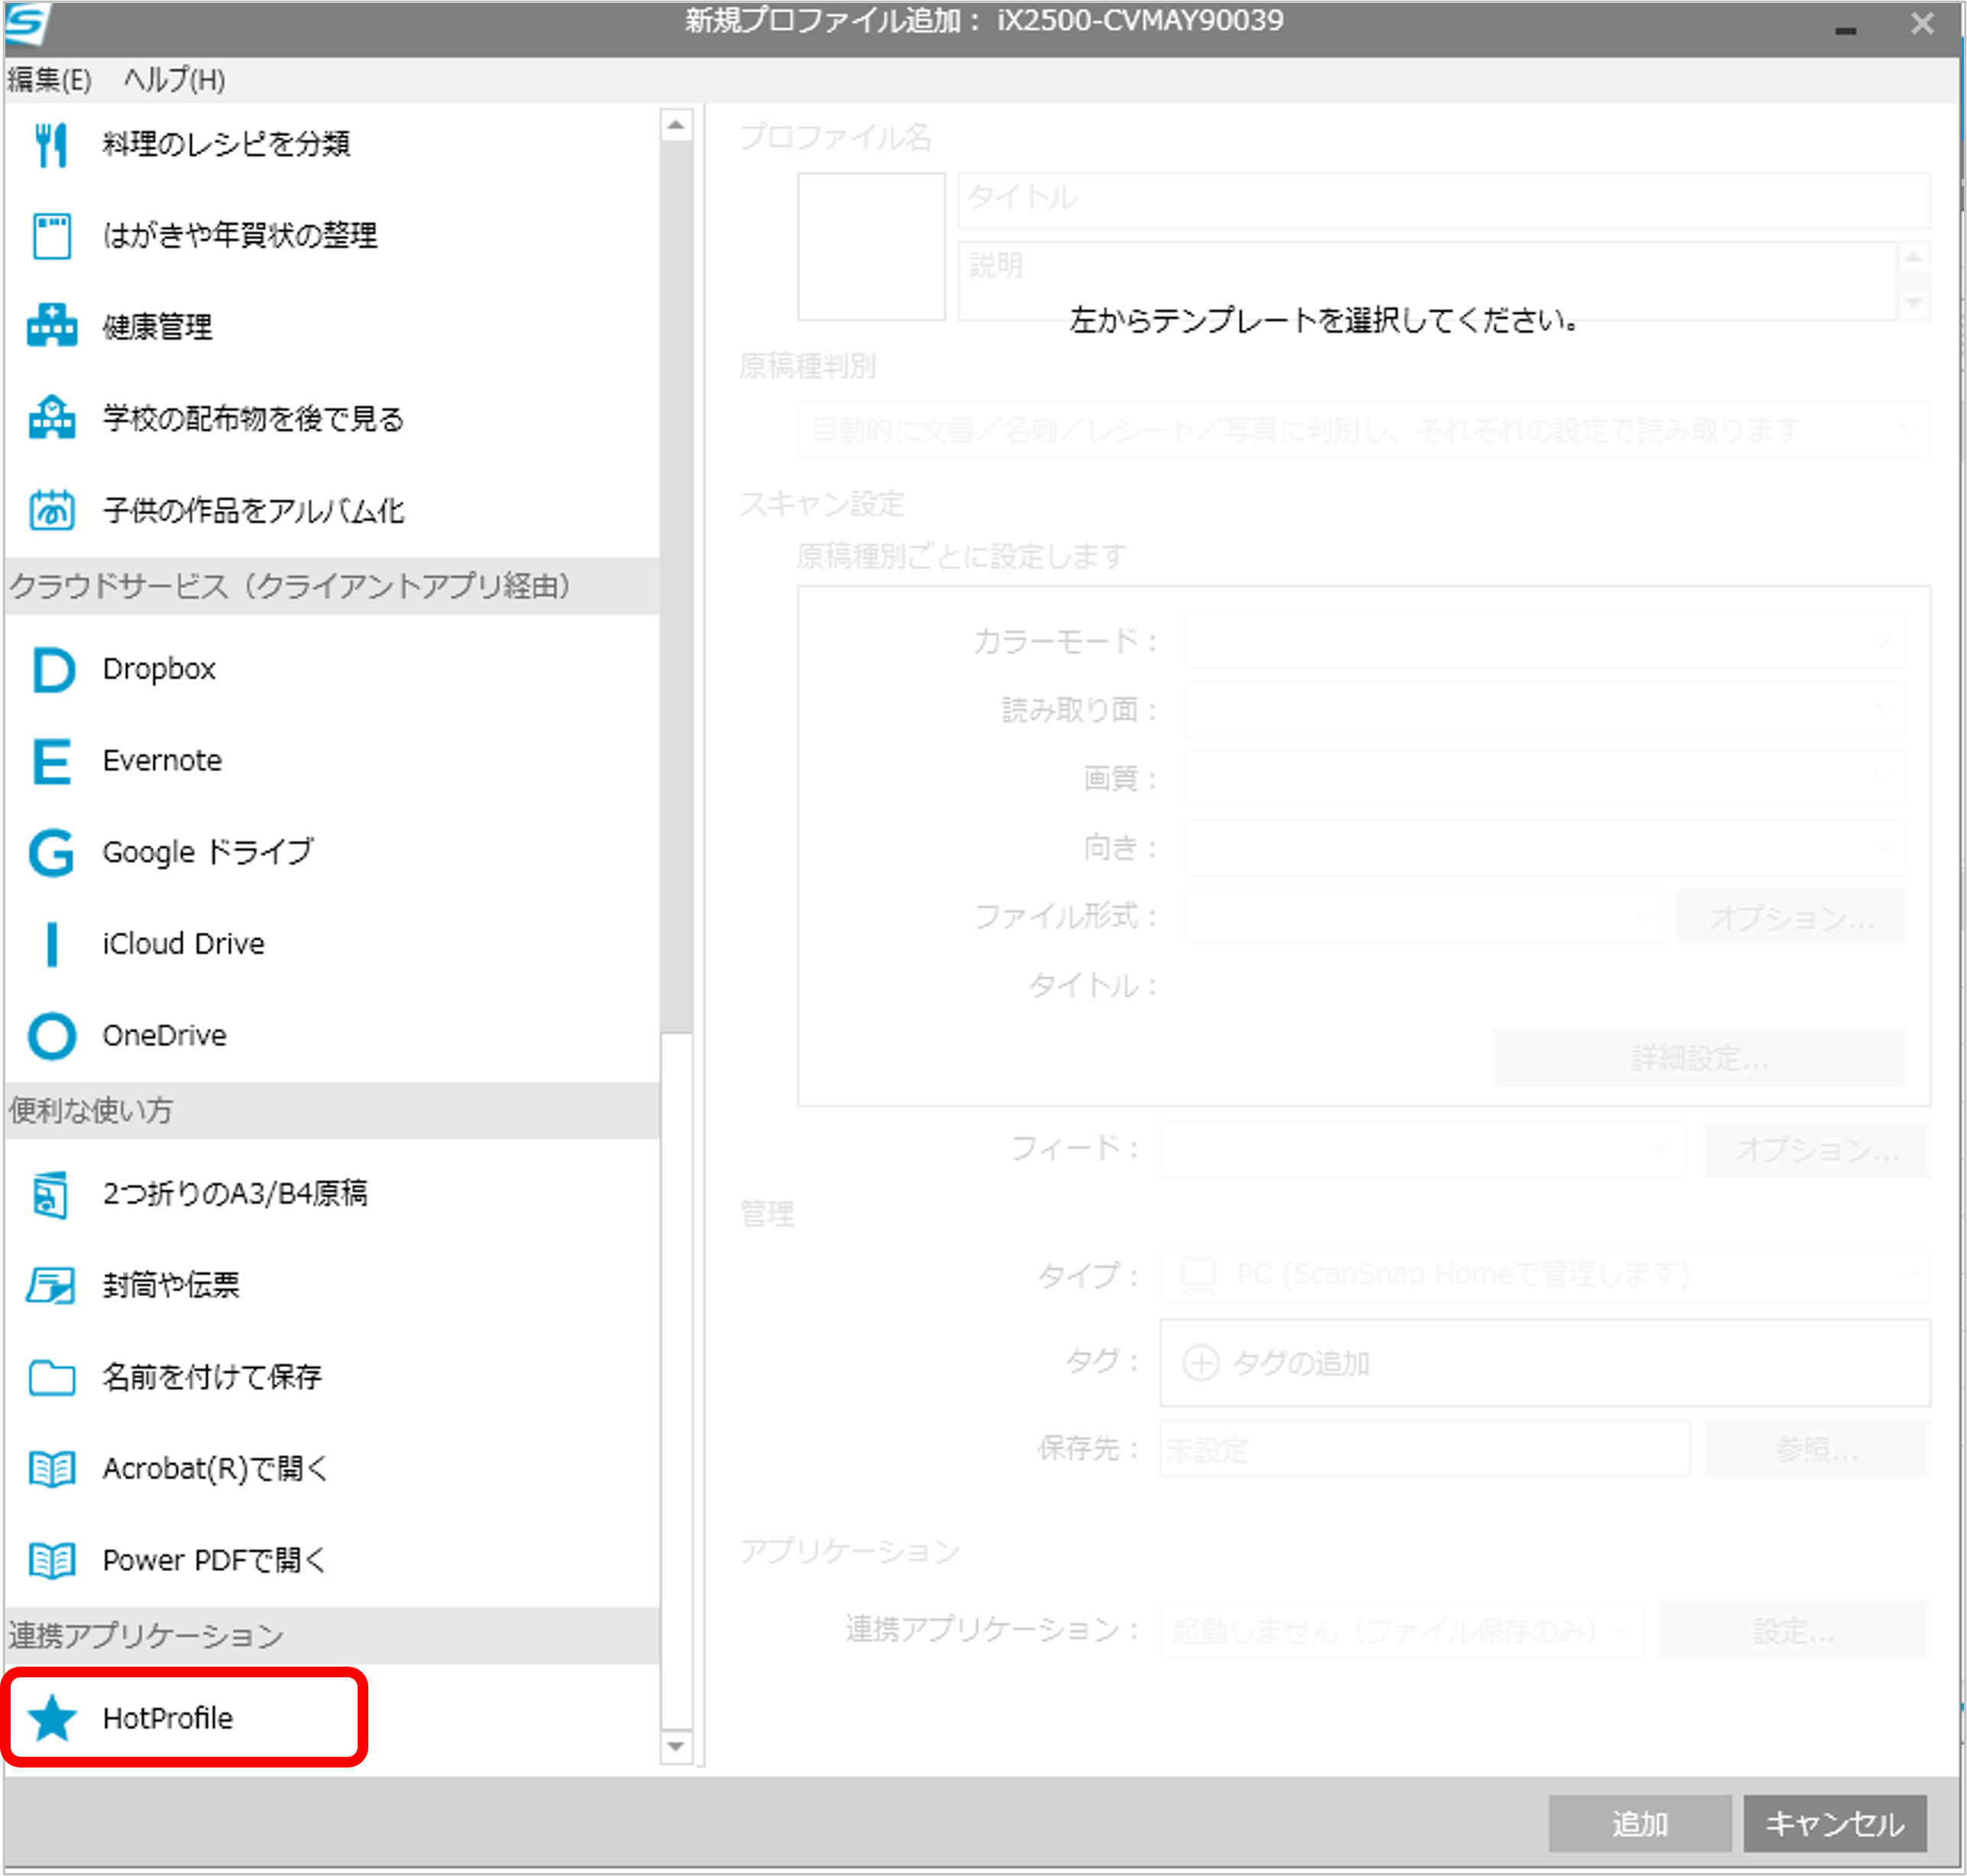The image size is (1967, 1876).
Task: Open the ヘルプ(H) menu
Action: (174, 80)
